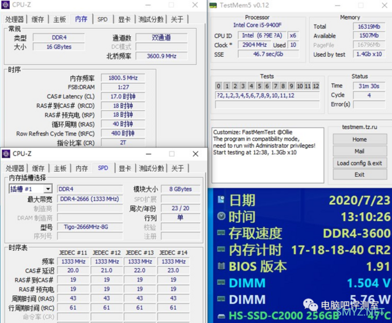The width and height of the screenshot is (392, 323).
Task: Click the tRFC value 480 时钟
Action: pyautogui.click(x=123, y=133)
